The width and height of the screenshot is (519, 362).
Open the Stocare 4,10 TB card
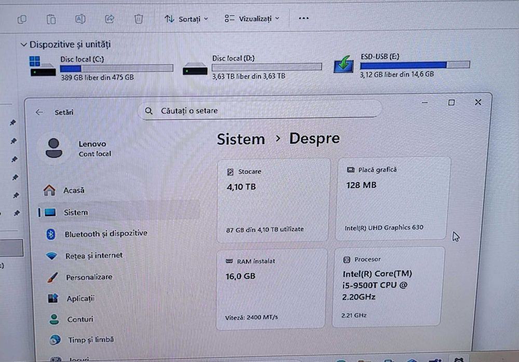coord(273,201)
